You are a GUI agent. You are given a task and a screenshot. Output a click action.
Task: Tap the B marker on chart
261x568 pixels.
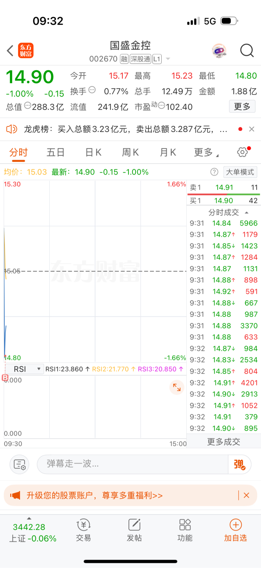[x=5, y=378]
